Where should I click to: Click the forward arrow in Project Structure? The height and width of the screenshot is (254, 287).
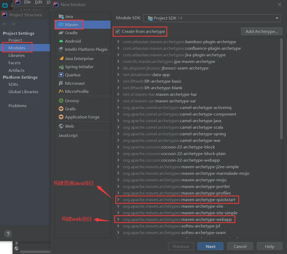pyautogui.click(x=13, y=24)
